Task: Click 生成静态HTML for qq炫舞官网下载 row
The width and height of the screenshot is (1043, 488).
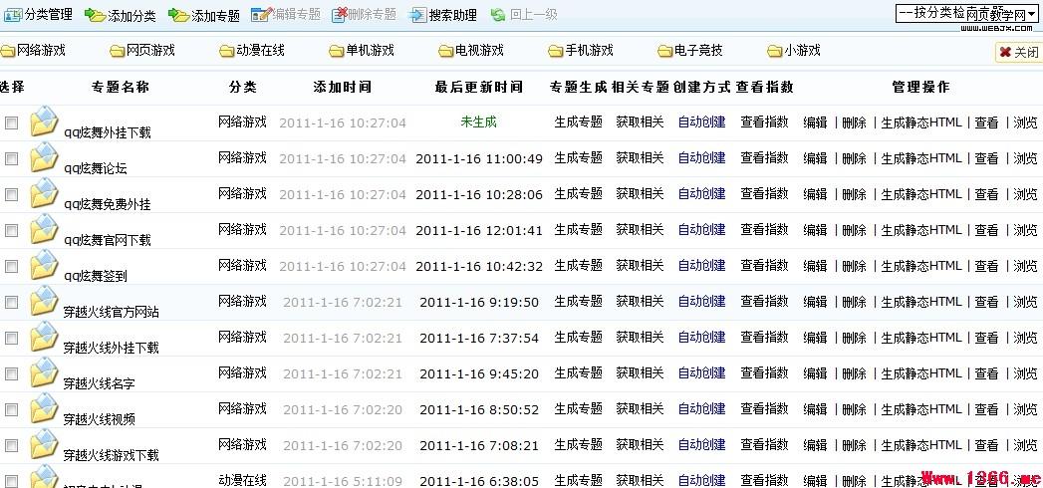Action: click(921, 230)
